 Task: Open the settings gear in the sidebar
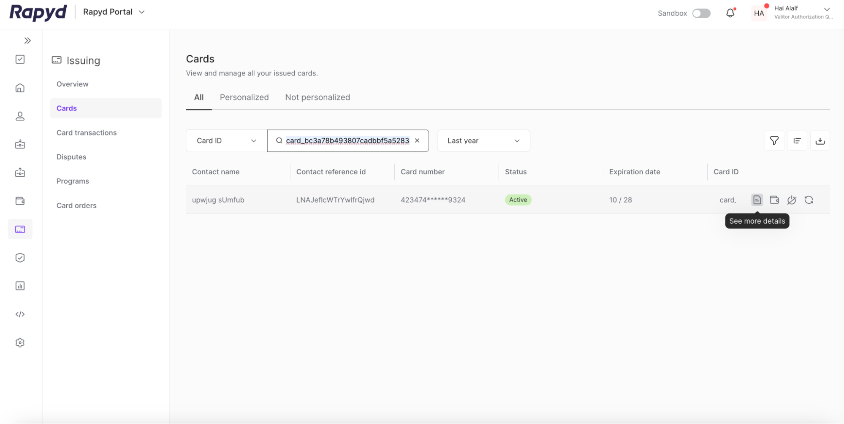click(x=20, y=343)
